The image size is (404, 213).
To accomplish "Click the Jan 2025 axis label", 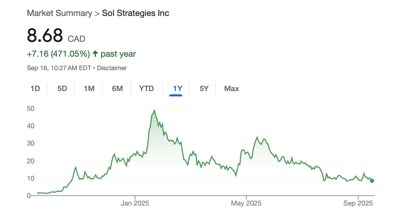I will point(135,203).
